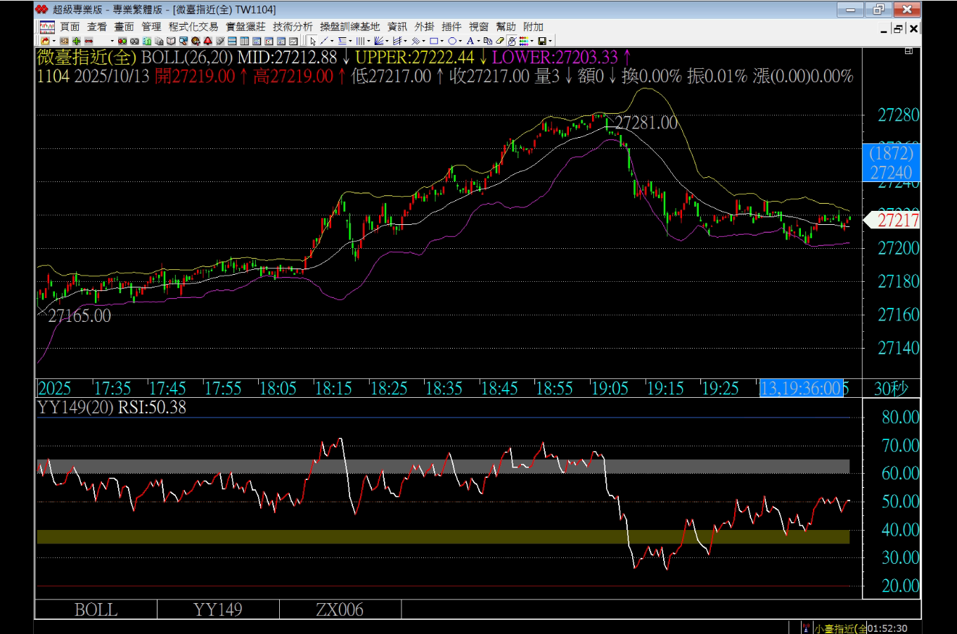Image resolution: width=957 pixels, height=634 pixels.
Task: Select the text annotation 'A' tool
Action: [470, 41]
